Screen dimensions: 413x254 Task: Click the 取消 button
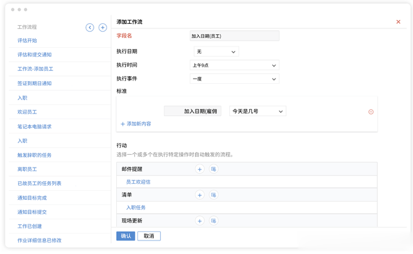pyautogui.click(x=149, y=236)
